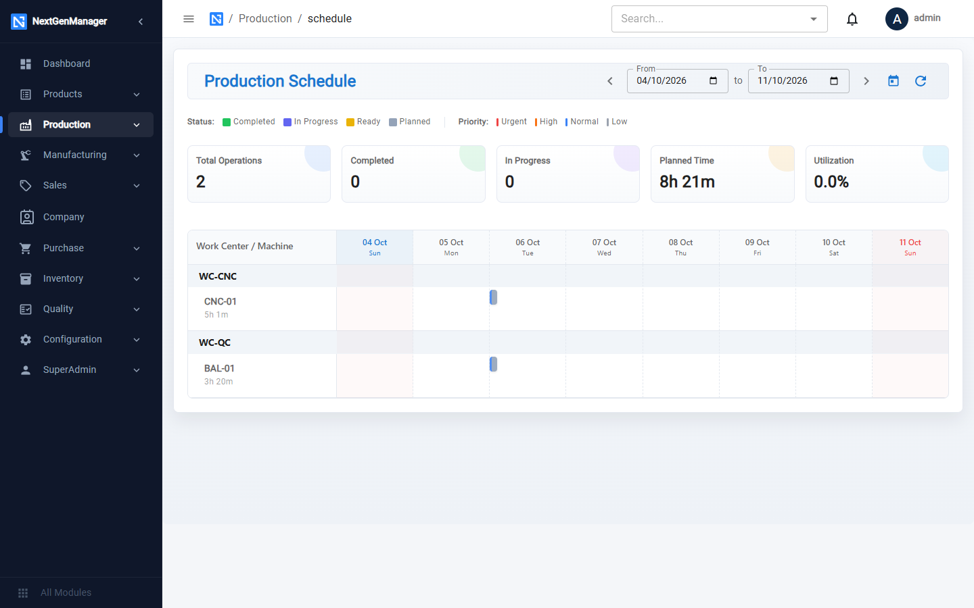Collapse the sidebar with the left chevron
Image resolution: width=974 pixels, height=608 pixels.
click(x=141, y=22)
